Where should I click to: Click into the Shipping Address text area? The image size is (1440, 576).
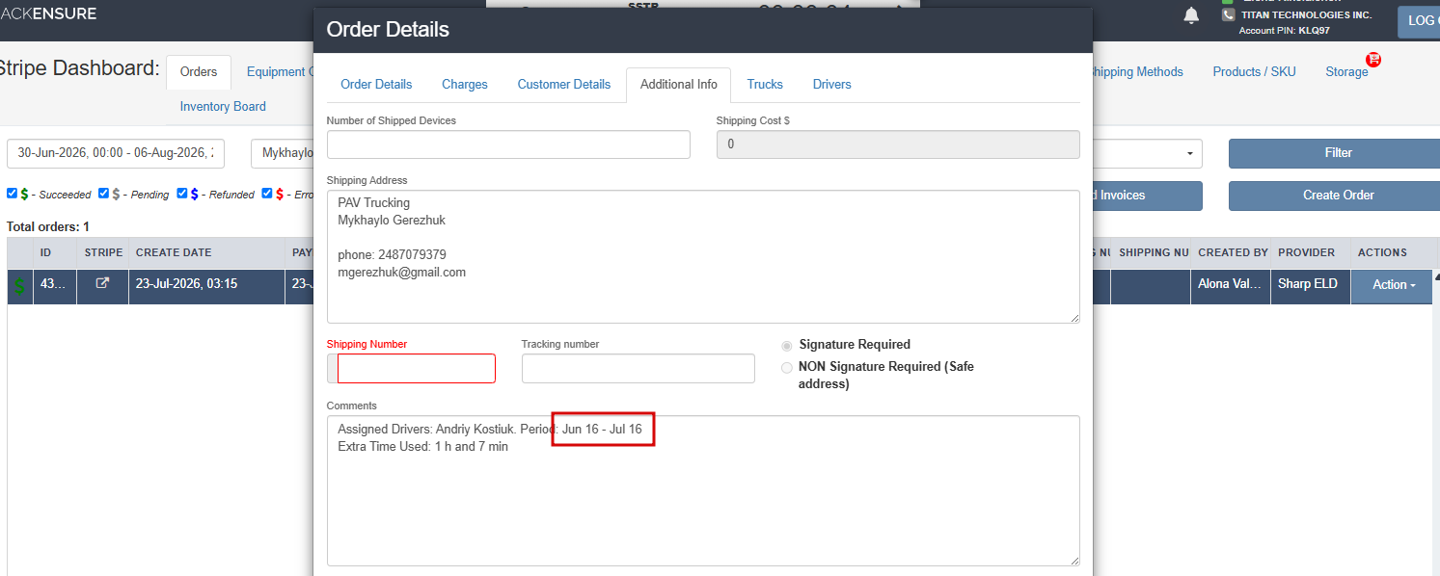coord(703,256)
